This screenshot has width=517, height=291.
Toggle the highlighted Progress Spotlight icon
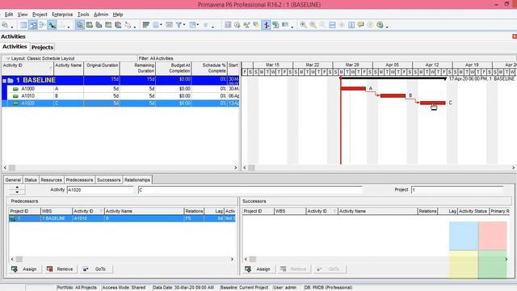(266, 25)
